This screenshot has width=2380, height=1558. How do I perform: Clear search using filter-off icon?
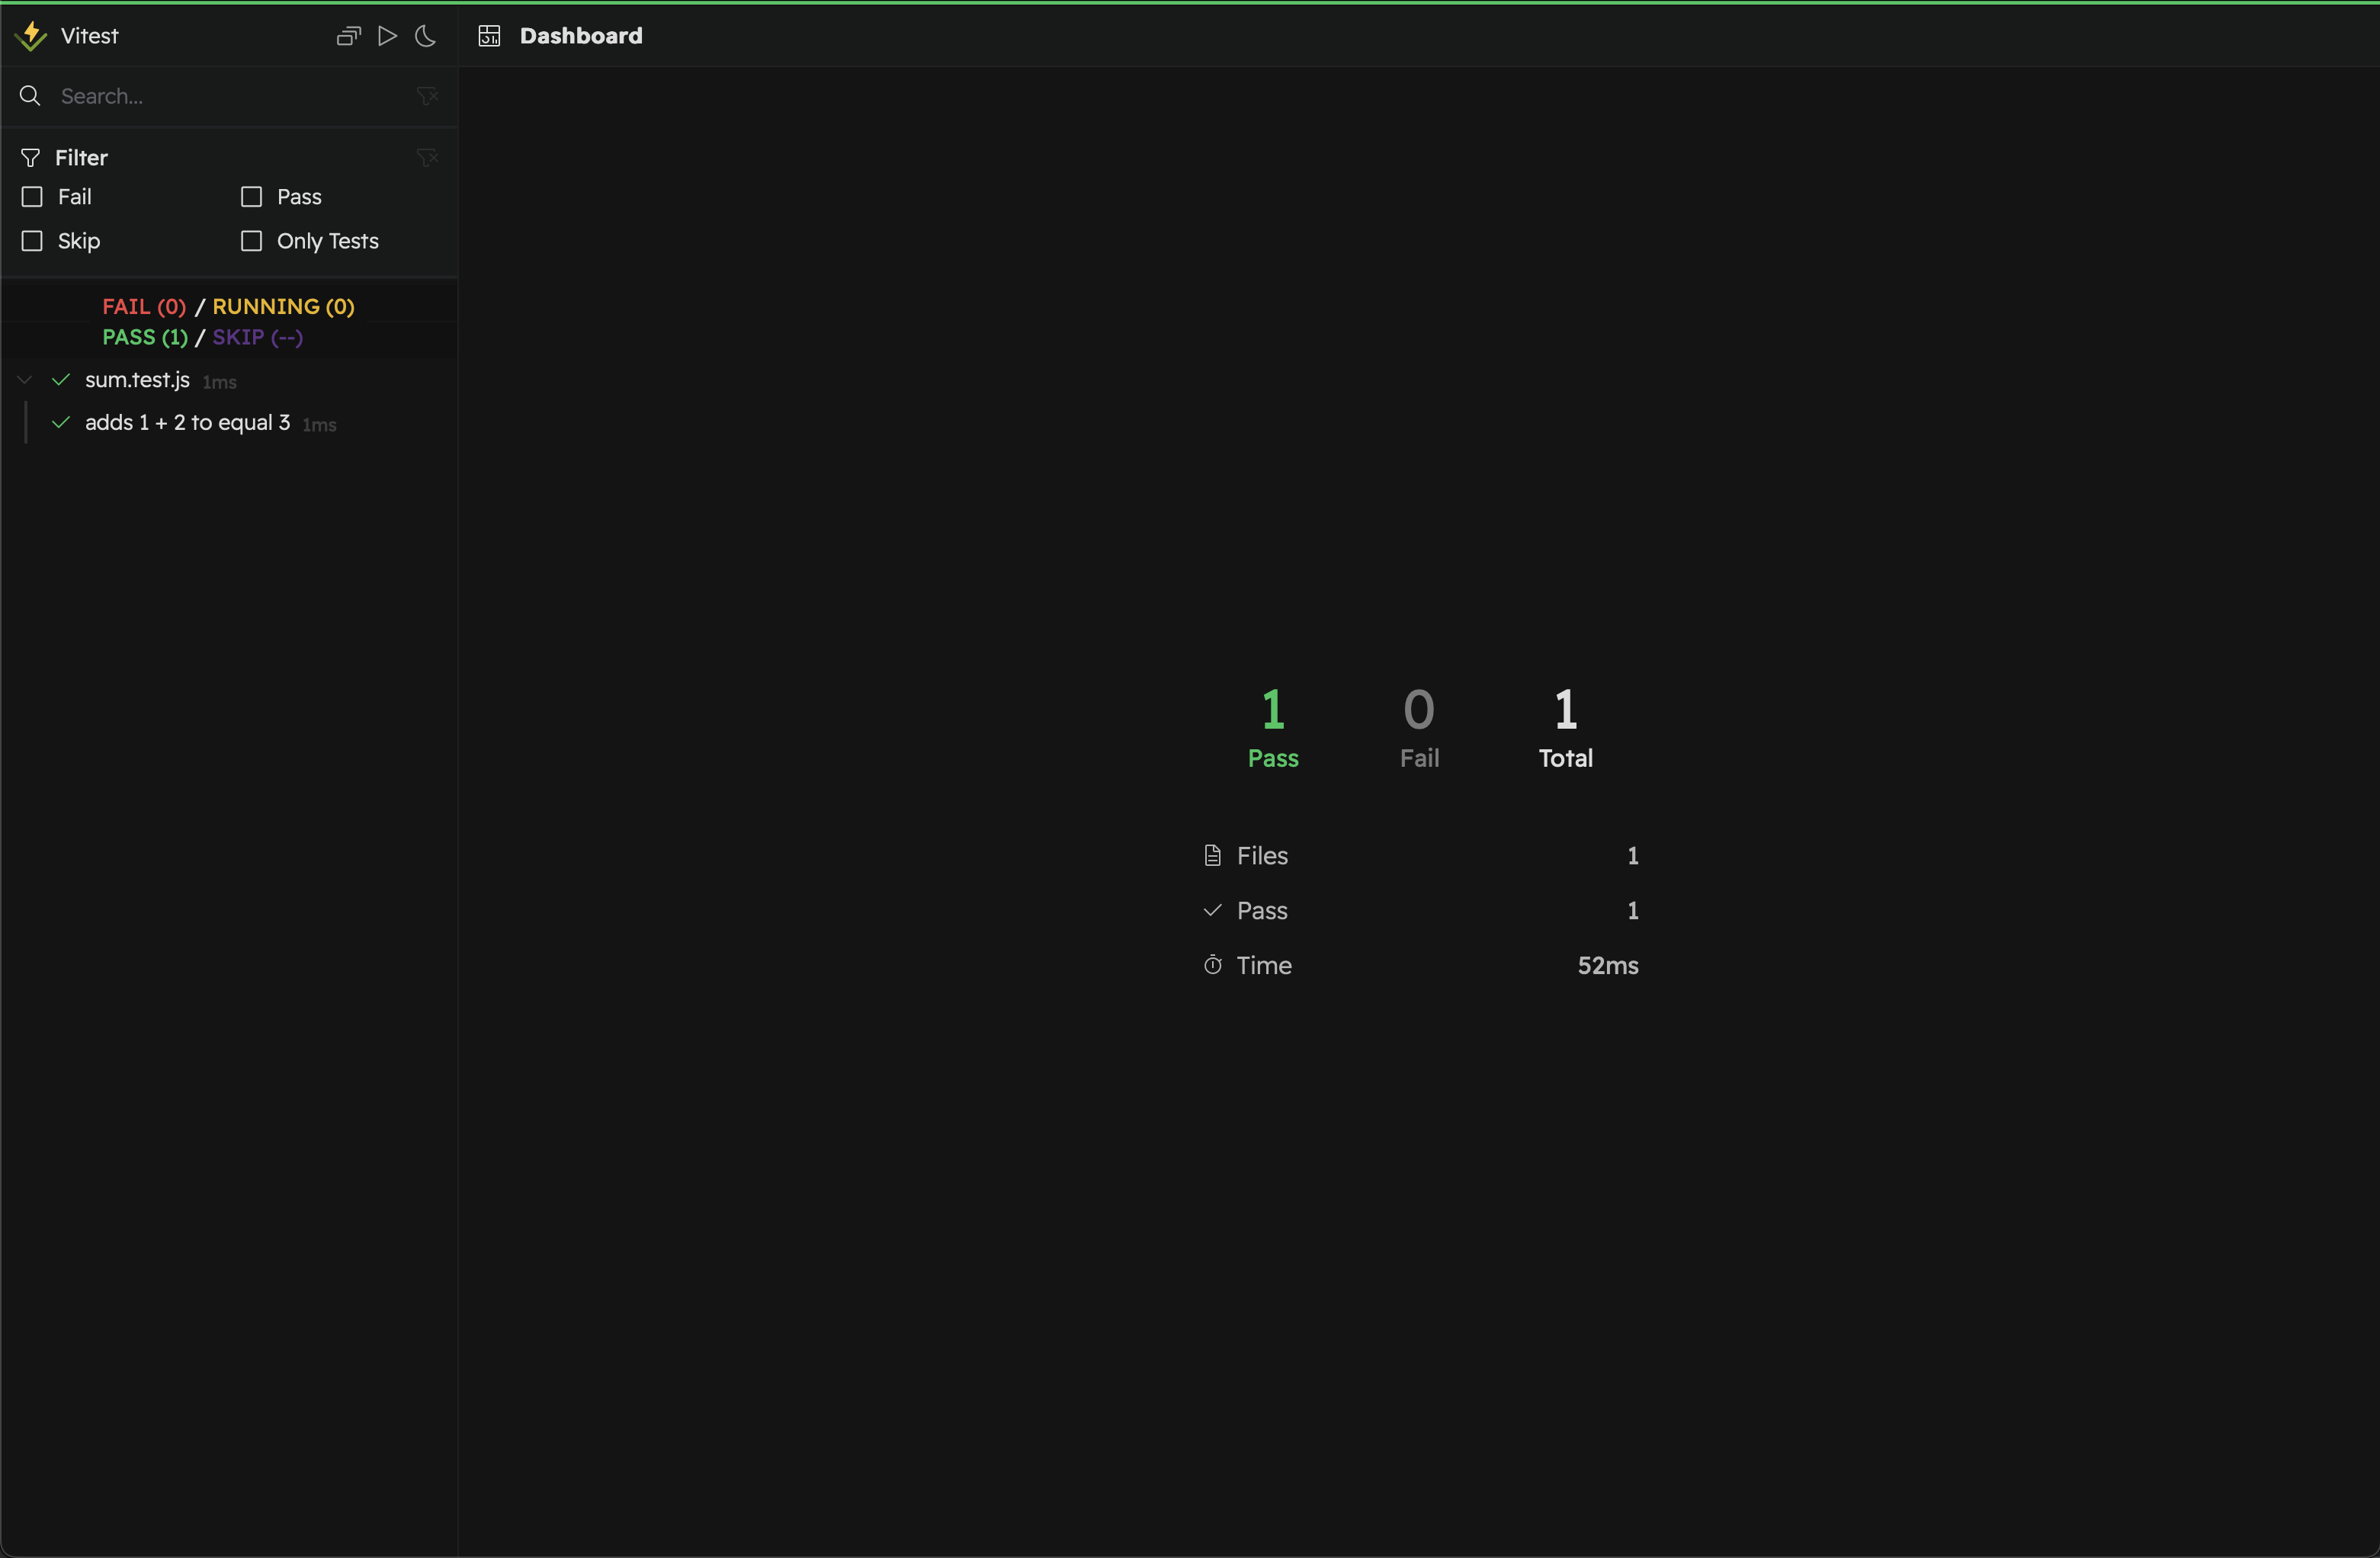pyautogui.click(x=427, y=96)
